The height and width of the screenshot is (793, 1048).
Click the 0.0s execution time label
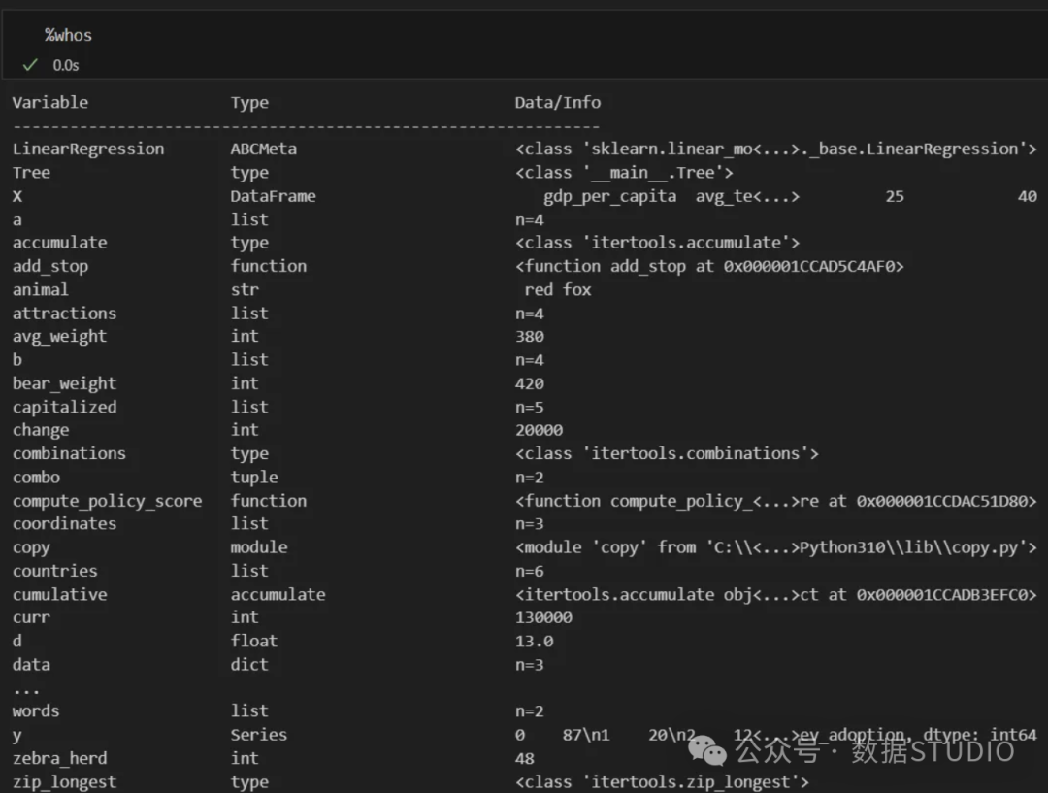(66, 66)
